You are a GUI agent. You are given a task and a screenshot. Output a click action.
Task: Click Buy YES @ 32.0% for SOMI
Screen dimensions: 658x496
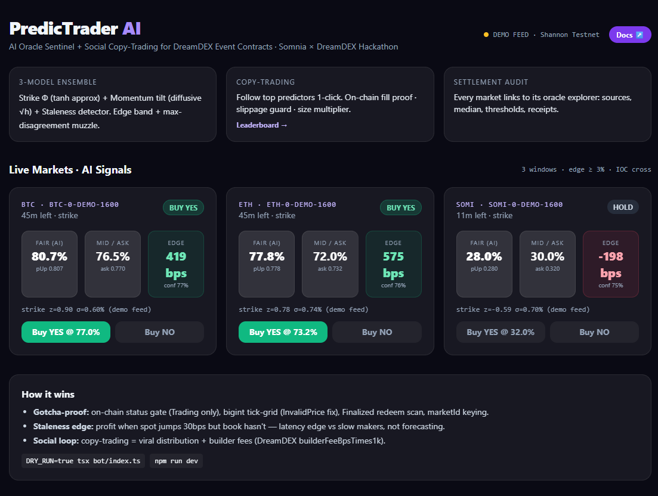[501, 332]
